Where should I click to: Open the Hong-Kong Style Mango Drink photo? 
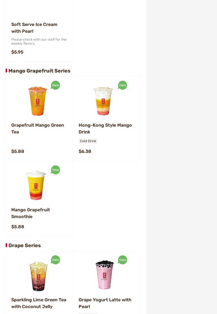(103, 101)
